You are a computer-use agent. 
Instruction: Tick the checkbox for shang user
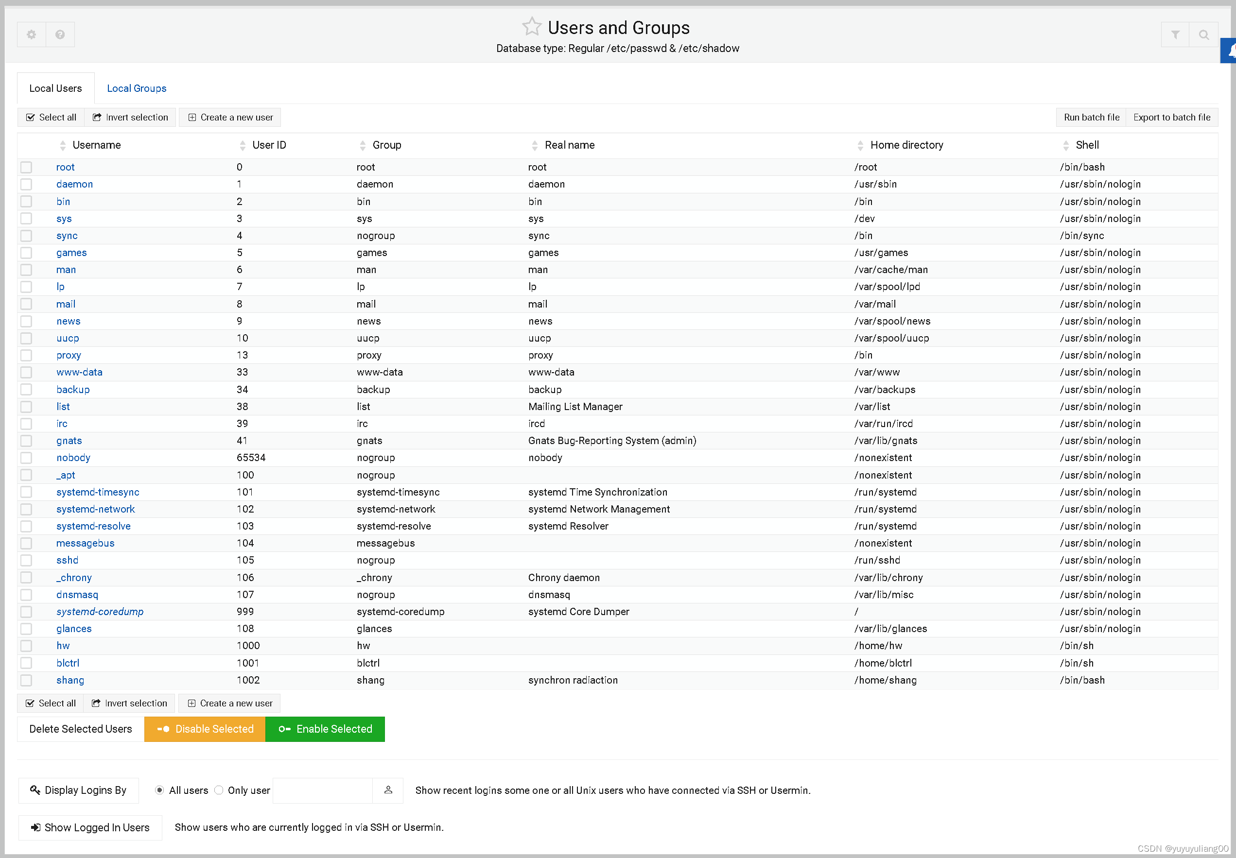click(26, 680)
